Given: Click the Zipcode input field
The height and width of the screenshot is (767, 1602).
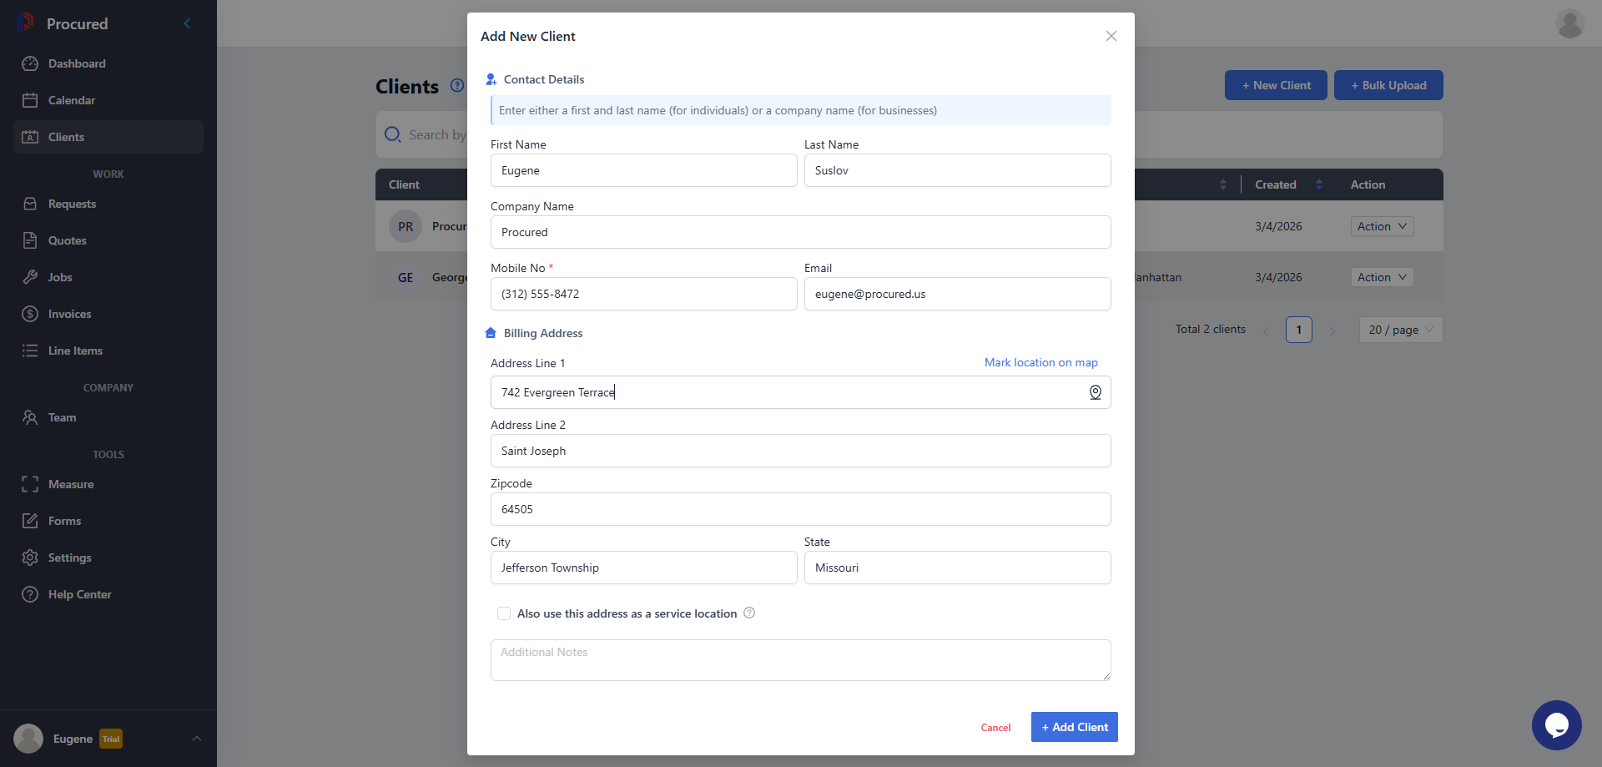Looking at the screenshot, I should pos(800,509).
